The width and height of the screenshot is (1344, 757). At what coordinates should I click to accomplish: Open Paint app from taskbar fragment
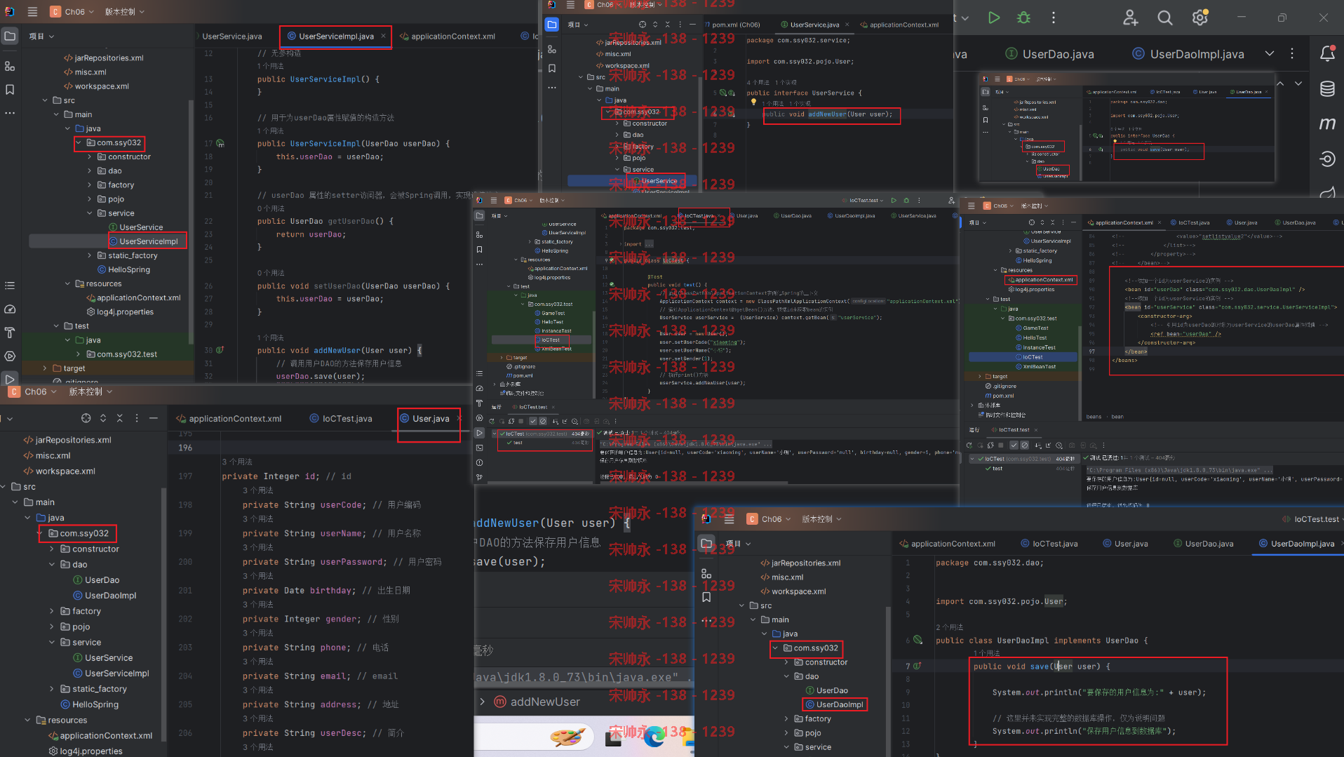click(567, 737)
